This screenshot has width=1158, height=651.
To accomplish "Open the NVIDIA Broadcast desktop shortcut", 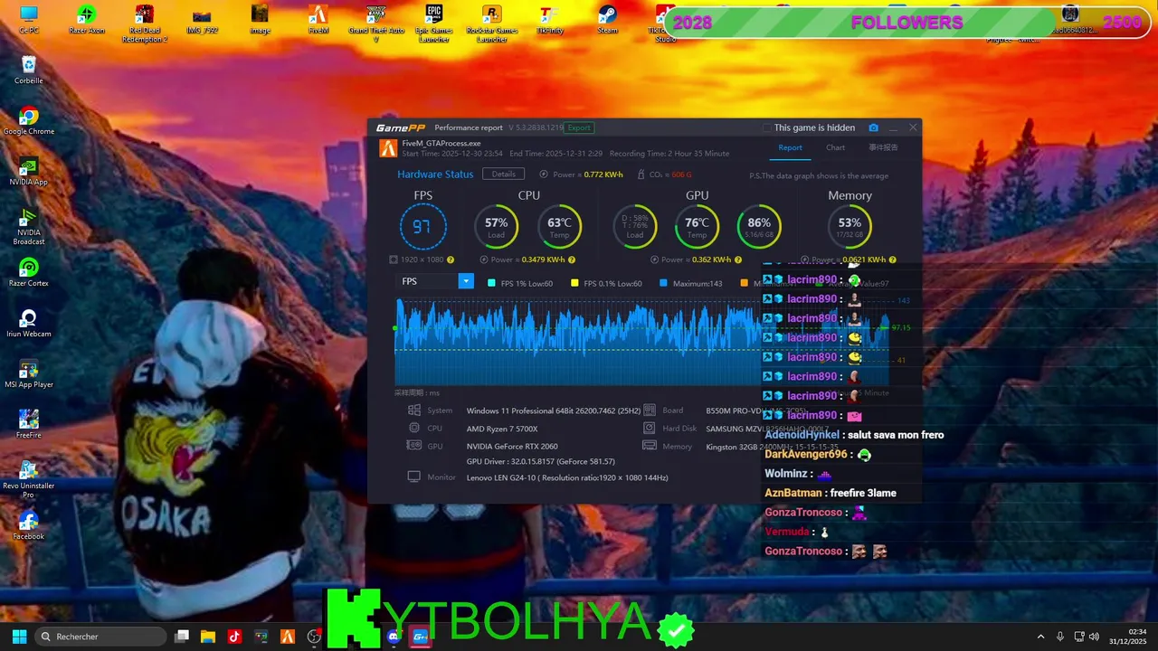I will (29, 226).
